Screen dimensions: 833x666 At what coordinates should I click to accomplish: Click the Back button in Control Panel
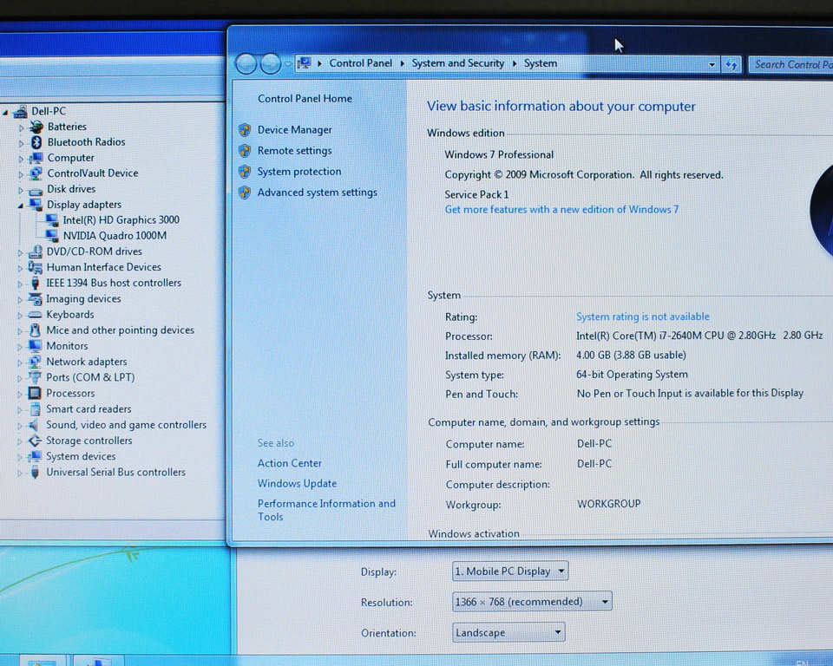click(x=246, y=63)
